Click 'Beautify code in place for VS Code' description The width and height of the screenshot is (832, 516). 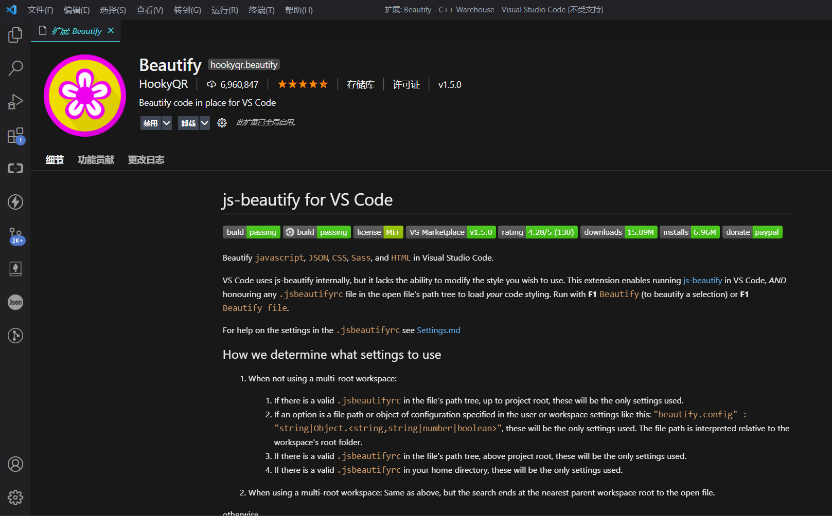click(x=207, y=103)
